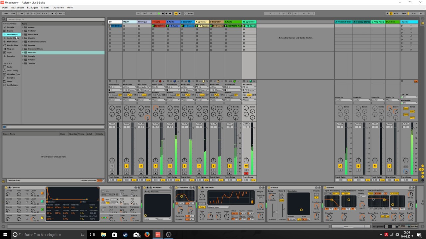Open the Audio Effects category

point(11,38)
